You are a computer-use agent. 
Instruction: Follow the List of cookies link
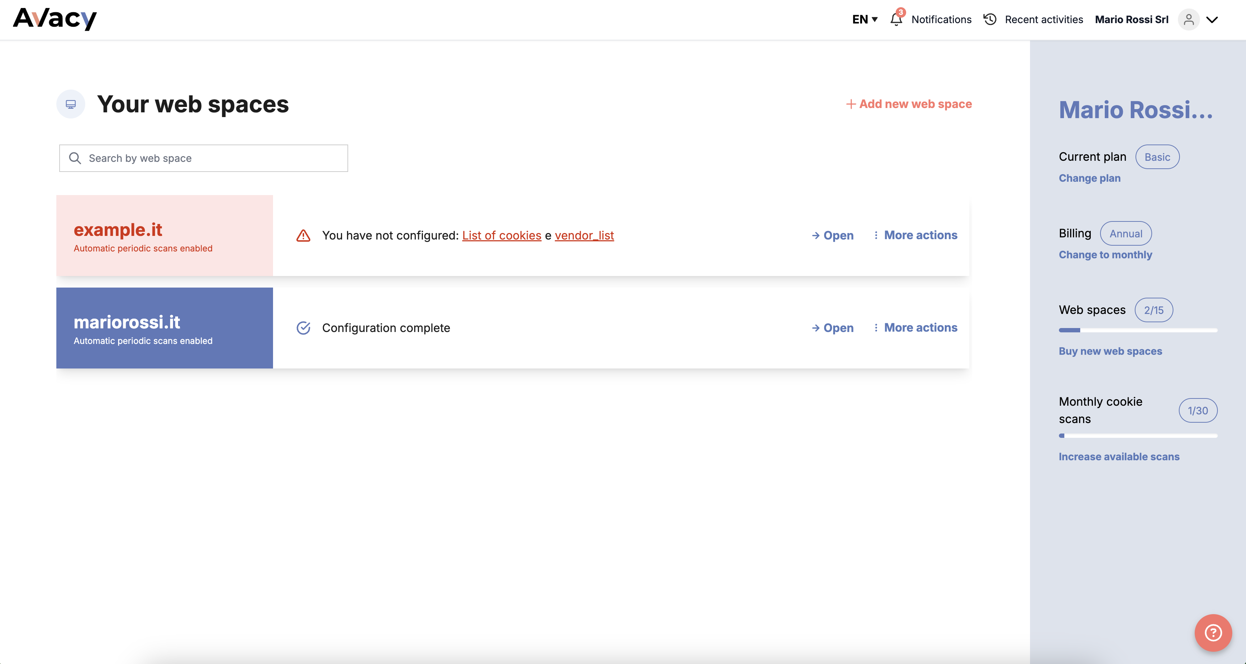(x=502, y=236)
